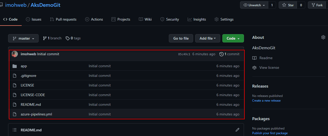Click the imohweb avatar image

tap(15, 54)
